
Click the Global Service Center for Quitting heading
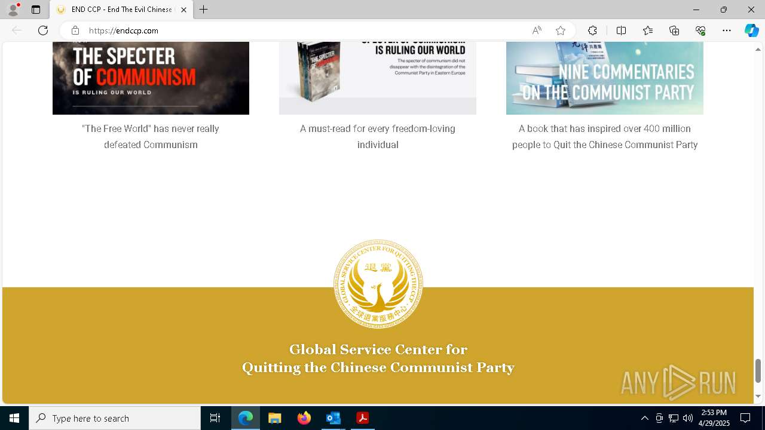pos(378,358)
